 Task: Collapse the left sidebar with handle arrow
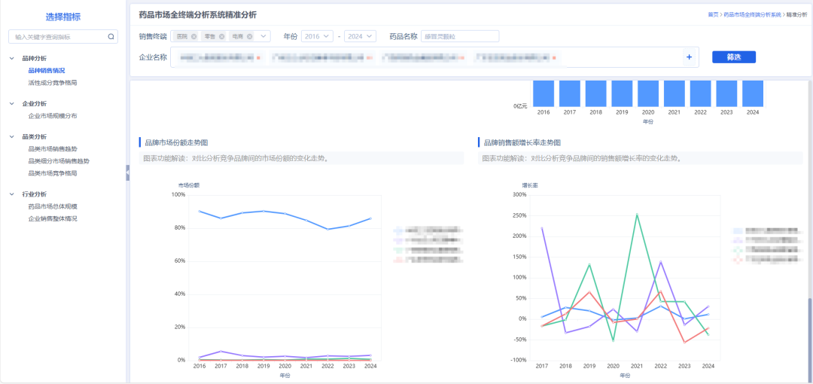(127, 172)
